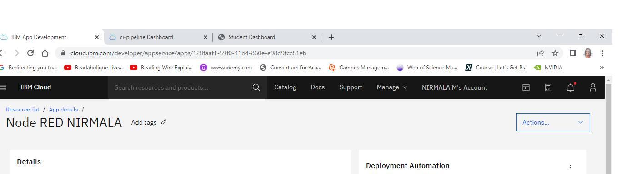This screenshot has height=174, width=621.
Task: Click Add tags link
Action: point(144,122)
